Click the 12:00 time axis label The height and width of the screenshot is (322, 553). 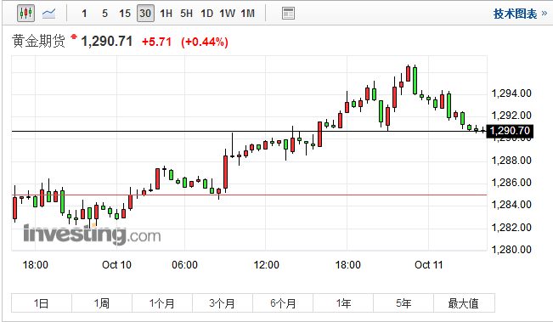click(x=266, y=265)
